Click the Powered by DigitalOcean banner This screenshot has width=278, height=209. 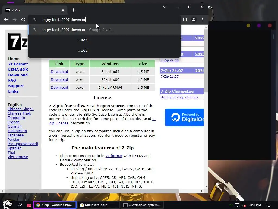pyautogui.click(x=184, y=117)
